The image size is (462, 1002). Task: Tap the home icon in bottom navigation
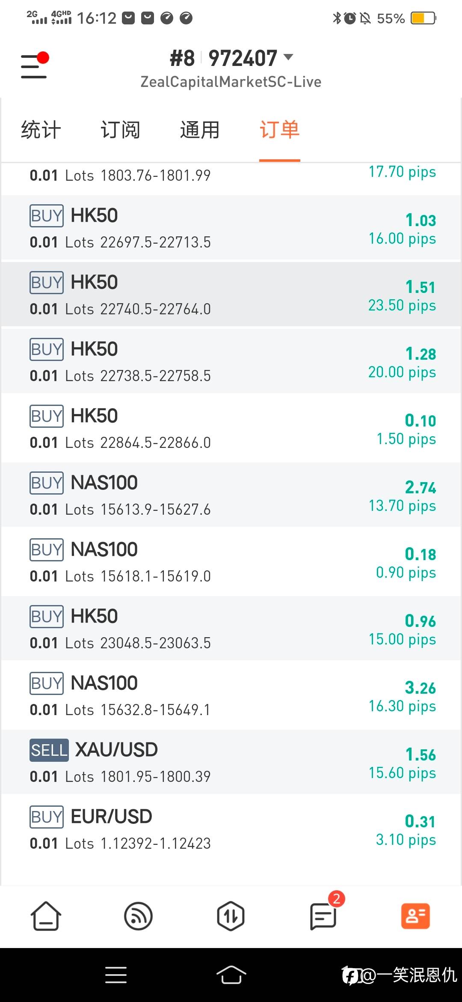pos(45,916)
